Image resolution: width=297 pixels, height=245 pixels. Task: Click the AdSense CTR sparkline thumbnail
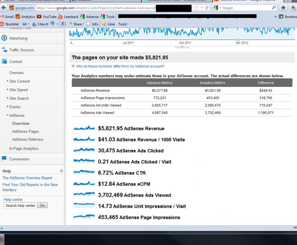tap(84, 172)
